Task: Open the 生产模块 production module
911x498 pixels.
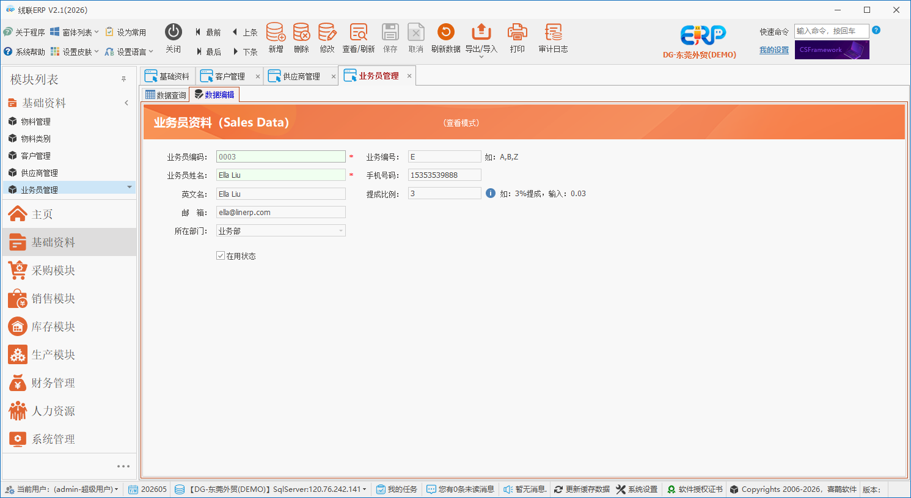Action: tap(69, 354)
